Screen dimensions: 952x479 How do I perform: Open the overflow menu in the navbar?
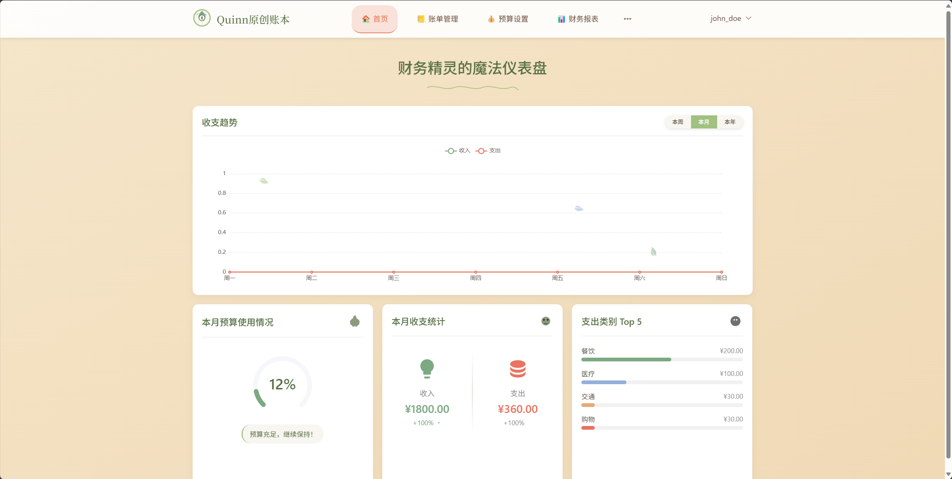pyautogui.click(x=627, y=19)
